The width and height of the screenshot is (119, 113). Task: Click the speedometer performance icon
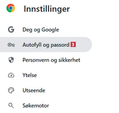tap(11, 75)
